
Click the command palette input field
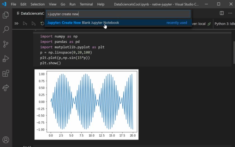pyautogui.click(x=118, y=14)
